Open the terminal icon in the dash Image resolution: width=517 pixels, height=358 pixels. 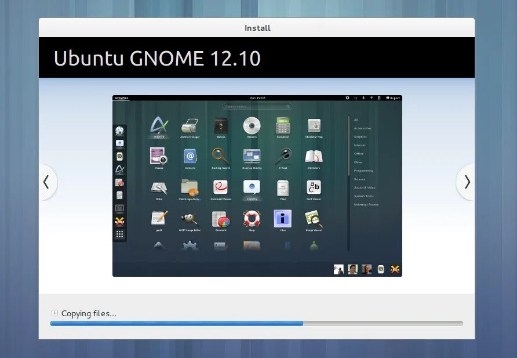(120, 208)
